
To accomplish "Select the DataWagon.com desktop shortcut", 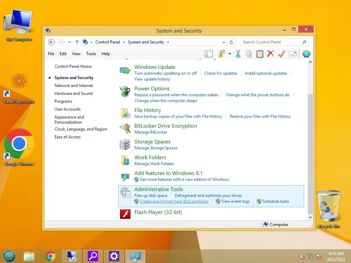I will point(19,85).
